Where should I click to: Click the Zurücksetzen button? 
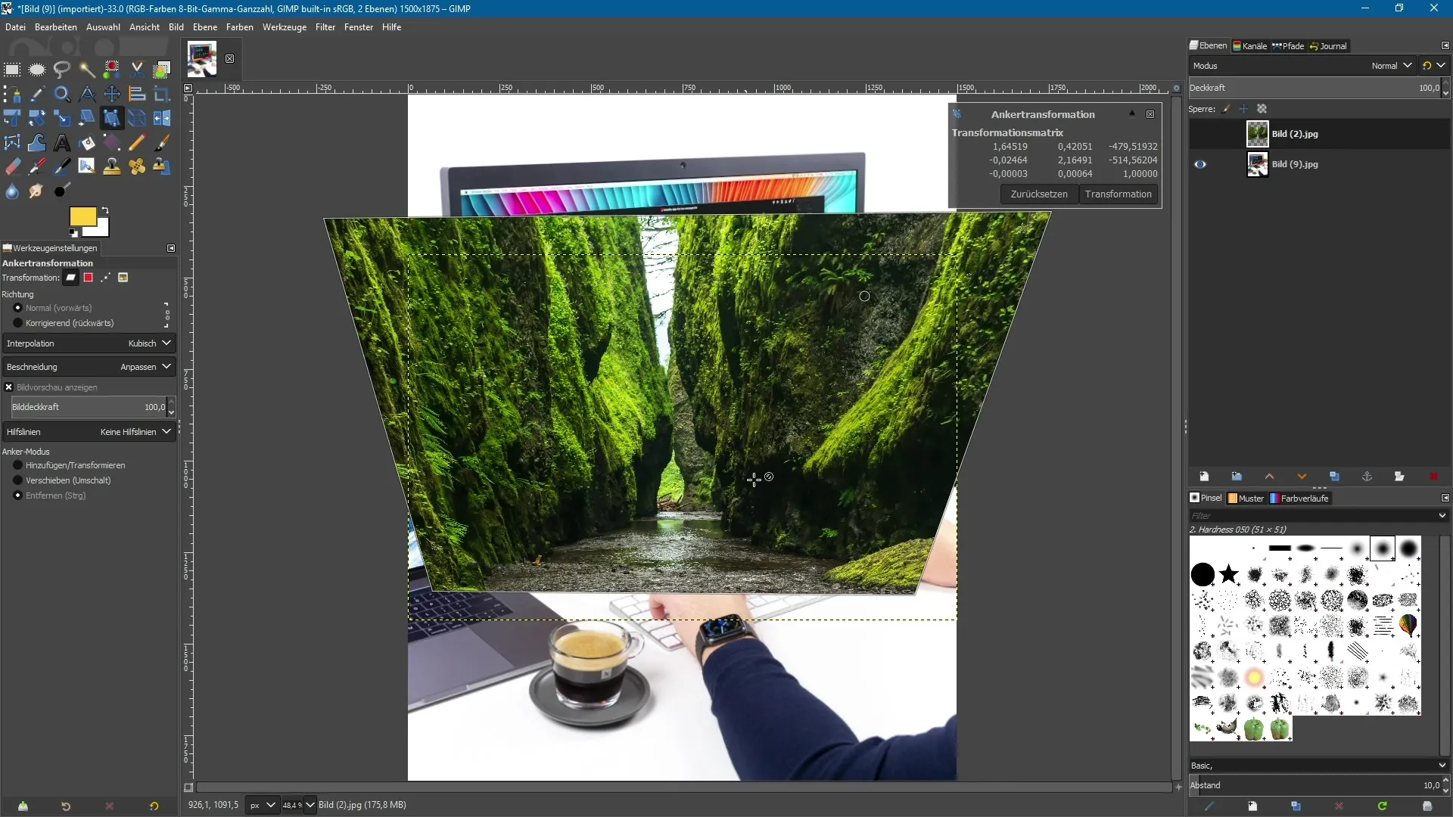(1039, 194)
